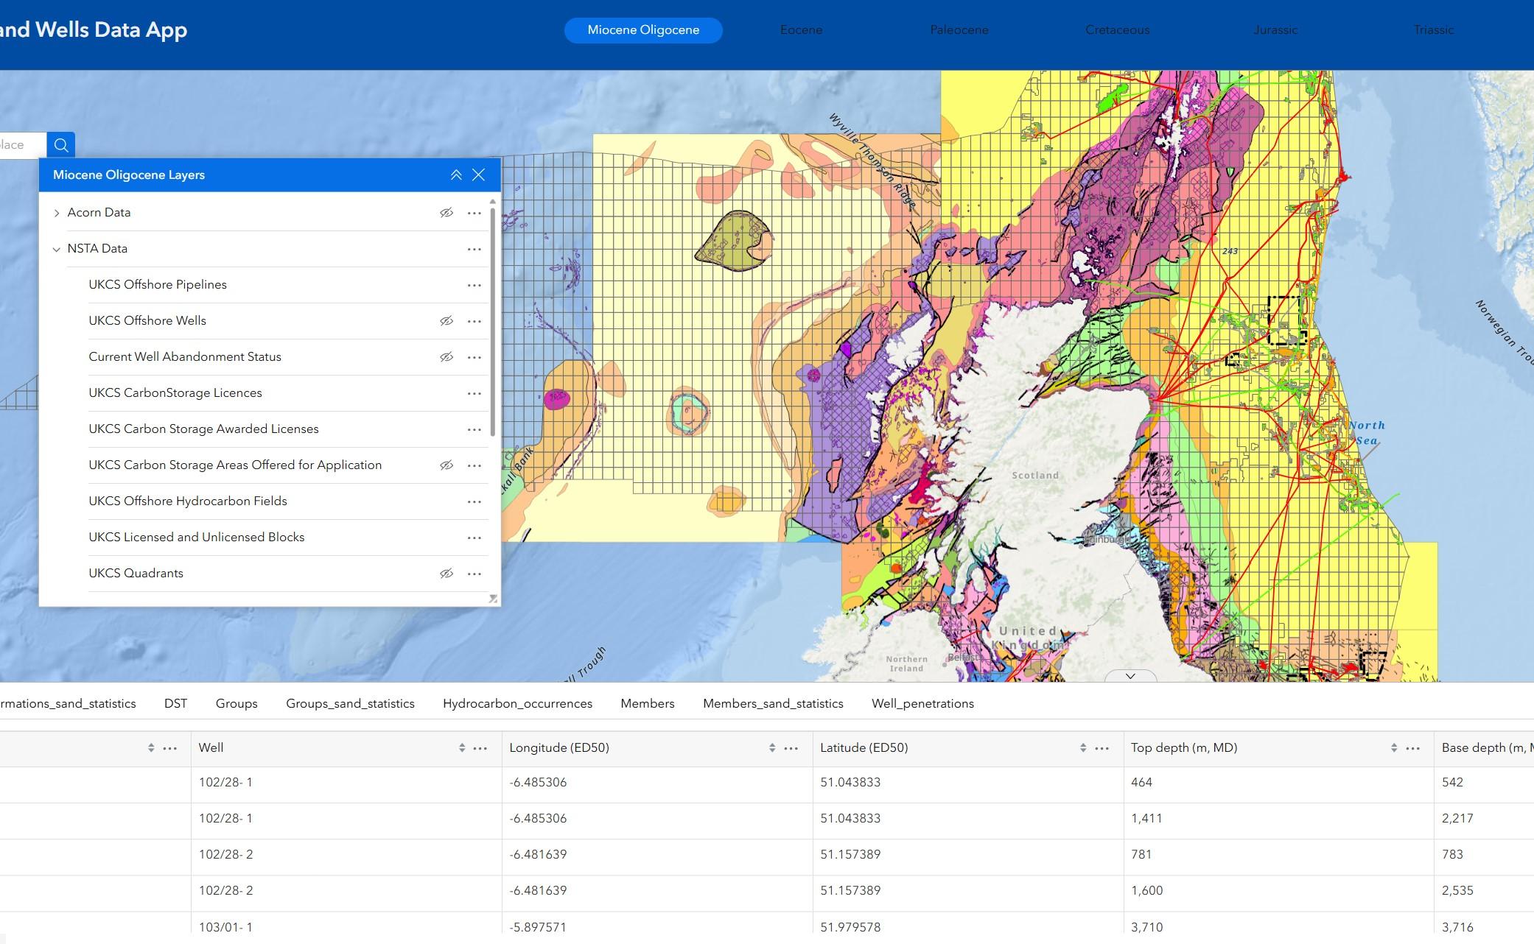Sort by Latitude (ED50) column

pos(1083,748)
